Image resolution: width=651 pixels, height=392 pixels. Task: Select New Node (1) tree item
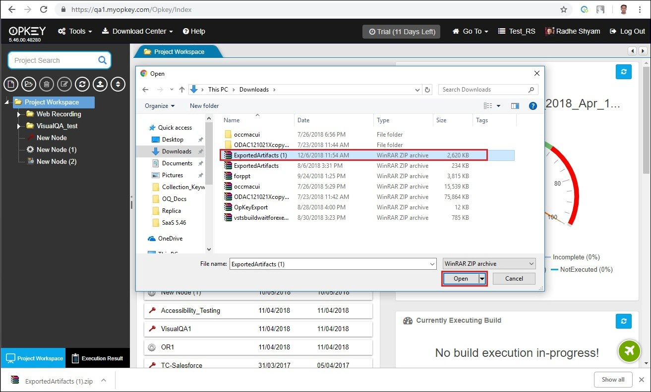(x=57, y=149)
